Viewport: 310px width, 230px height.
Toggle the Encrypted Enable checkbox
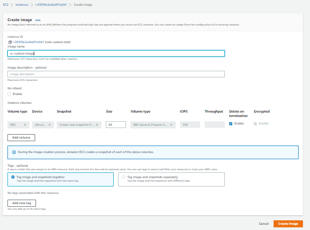pyautogui.click(x=255, y=124)
